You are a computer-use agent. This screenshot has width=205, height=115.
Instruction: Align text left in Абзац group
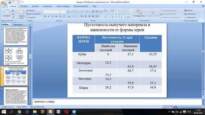click(x=82, y=16)
